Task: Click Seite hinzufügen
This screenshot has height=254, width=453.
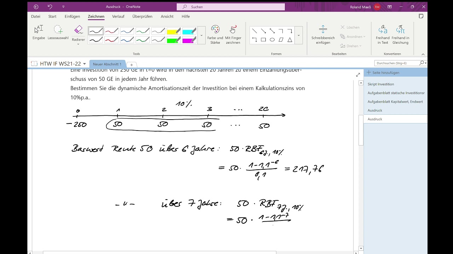Action: click(x=383, y=72)
